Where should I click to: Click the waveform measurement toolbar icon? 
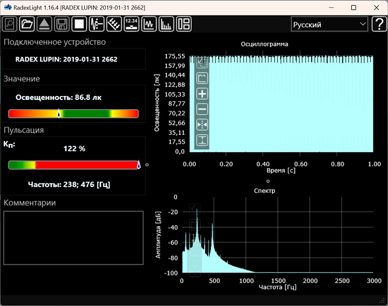pyautogui.click(x=97, y=24)
